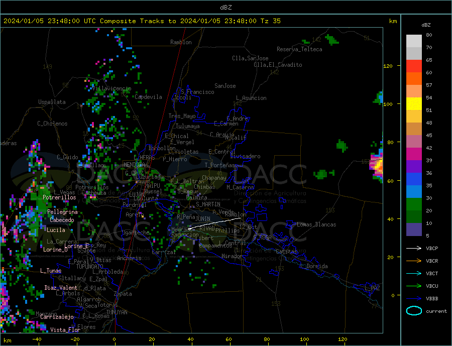The image size is (452, 346).
Task: Click the TUNUYAN map label
Action: (x=117, y=312)
